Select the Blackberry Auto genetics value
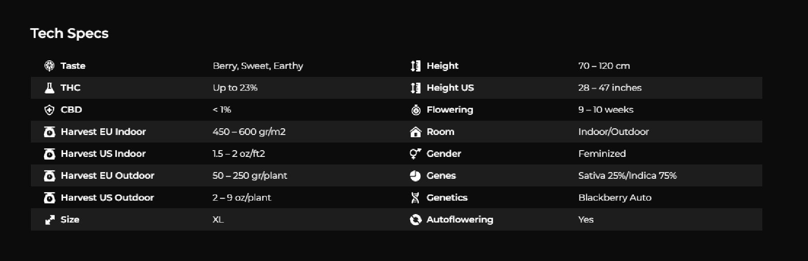The image size is (808, 261). click(x=615, y=198)
